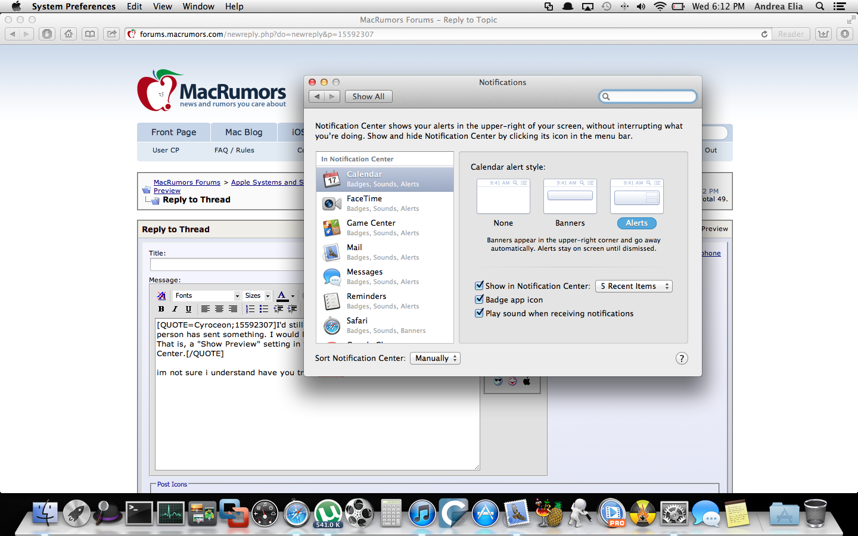Align text right in reply editor
This screenshot has height=536, width=858.
233,309
